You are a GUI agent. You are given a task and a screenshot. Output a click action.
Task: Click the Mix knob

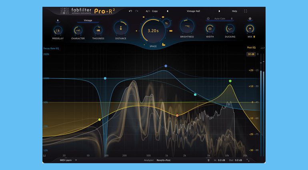pos(250,29)
